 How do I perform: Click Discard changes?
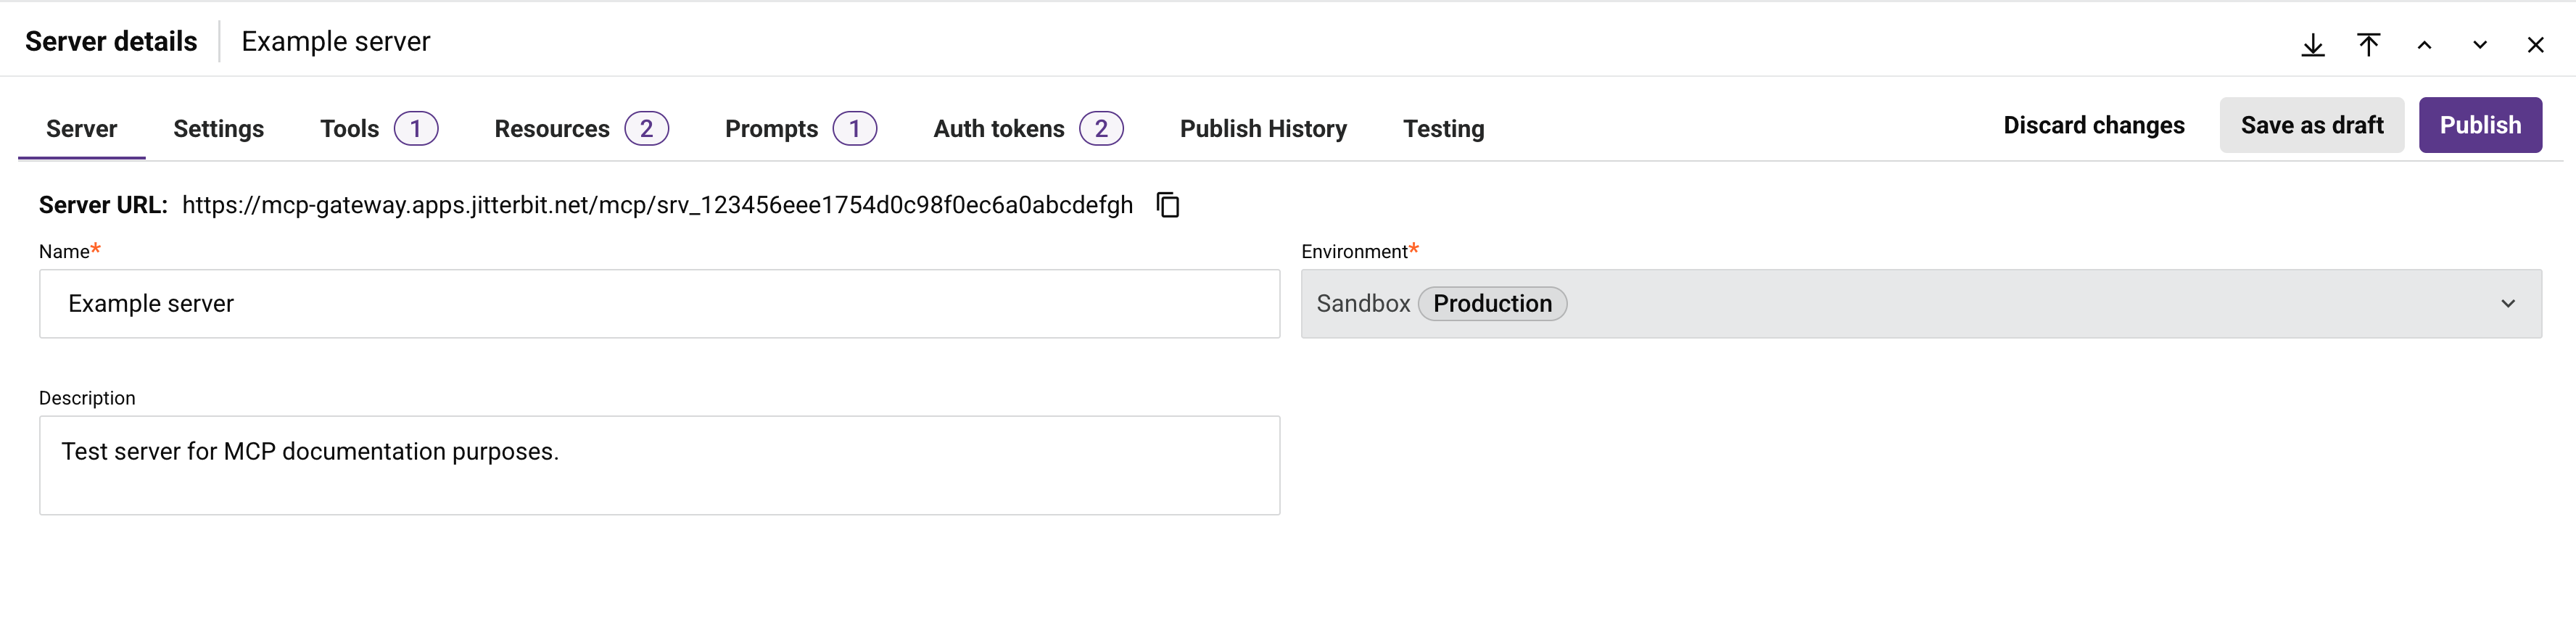click(2094, 125)
